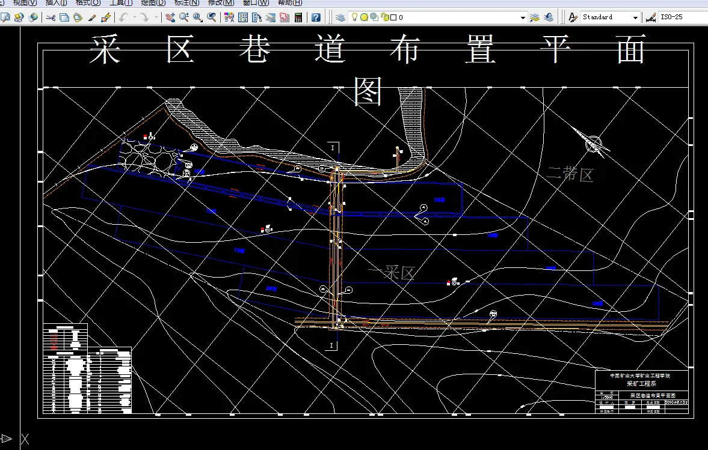Open the Sheet Set Manager icon
This screenshot has width=708, height=450.
click(x=271, y=17)
